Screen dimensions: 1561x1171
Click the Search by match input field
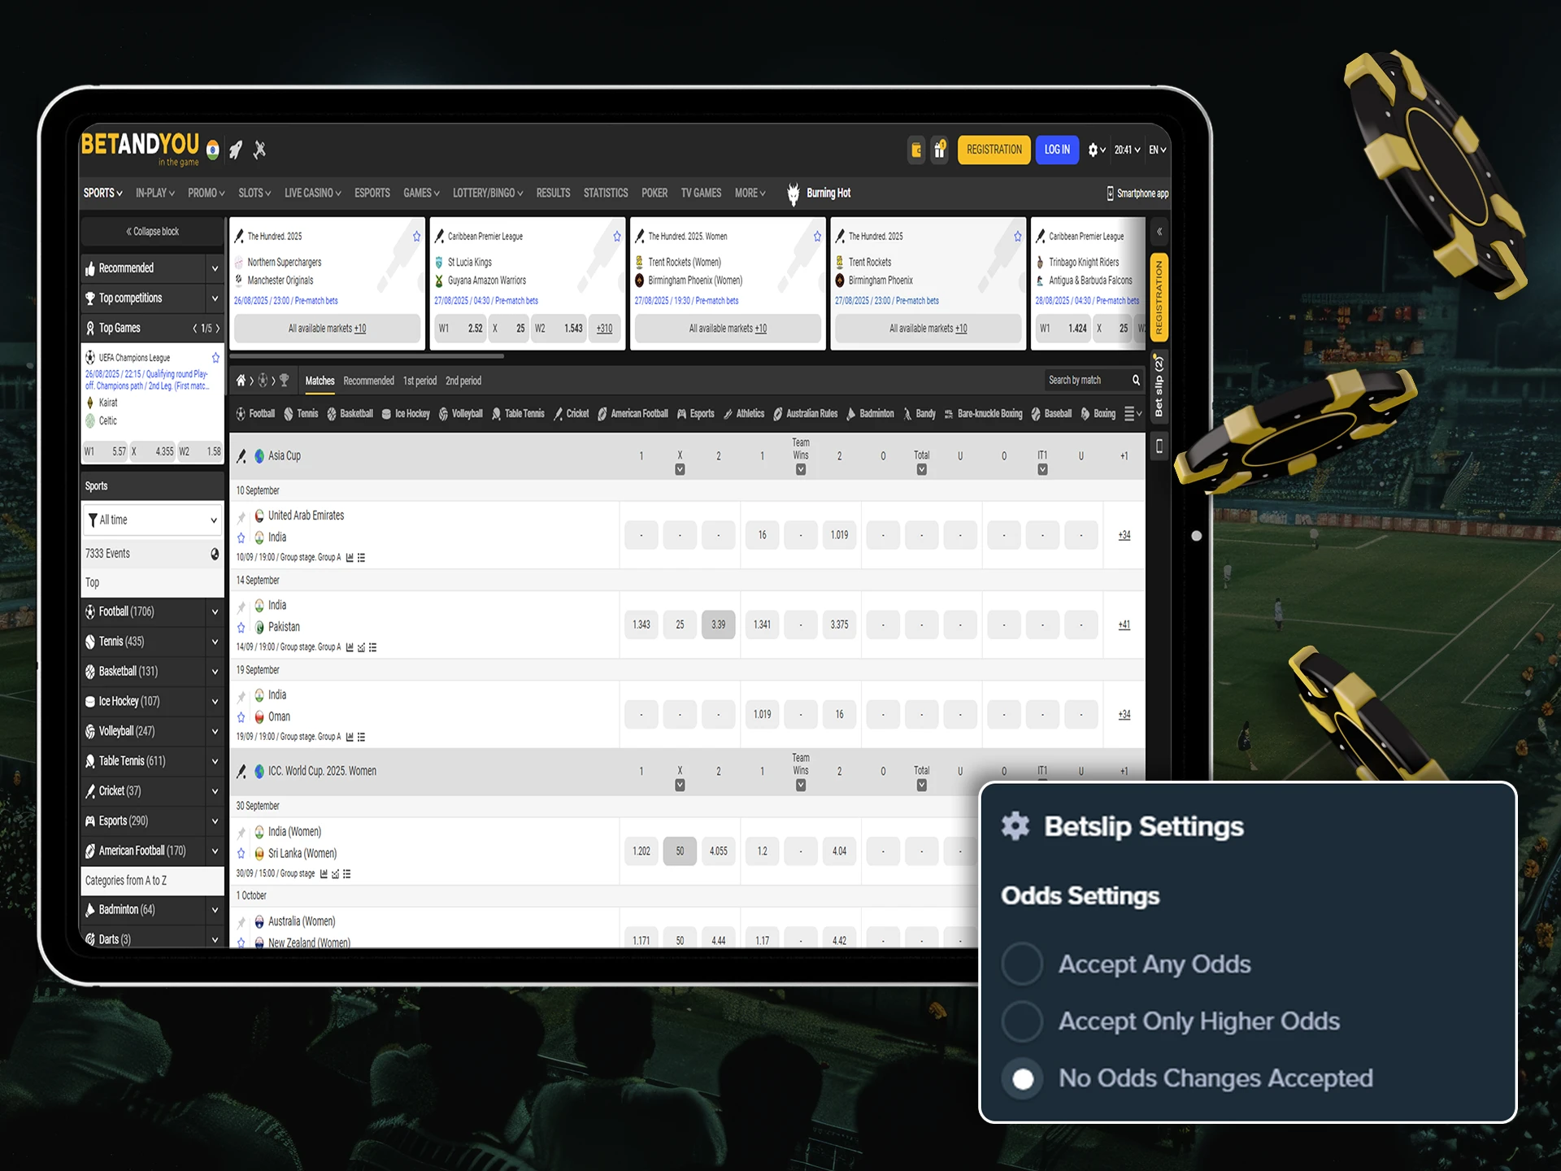coord(1089,380)
